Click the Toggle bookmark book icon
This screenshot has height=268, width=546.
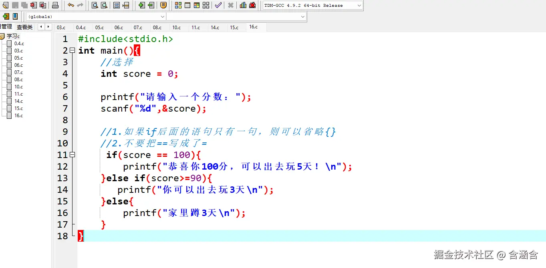point(15,16)
